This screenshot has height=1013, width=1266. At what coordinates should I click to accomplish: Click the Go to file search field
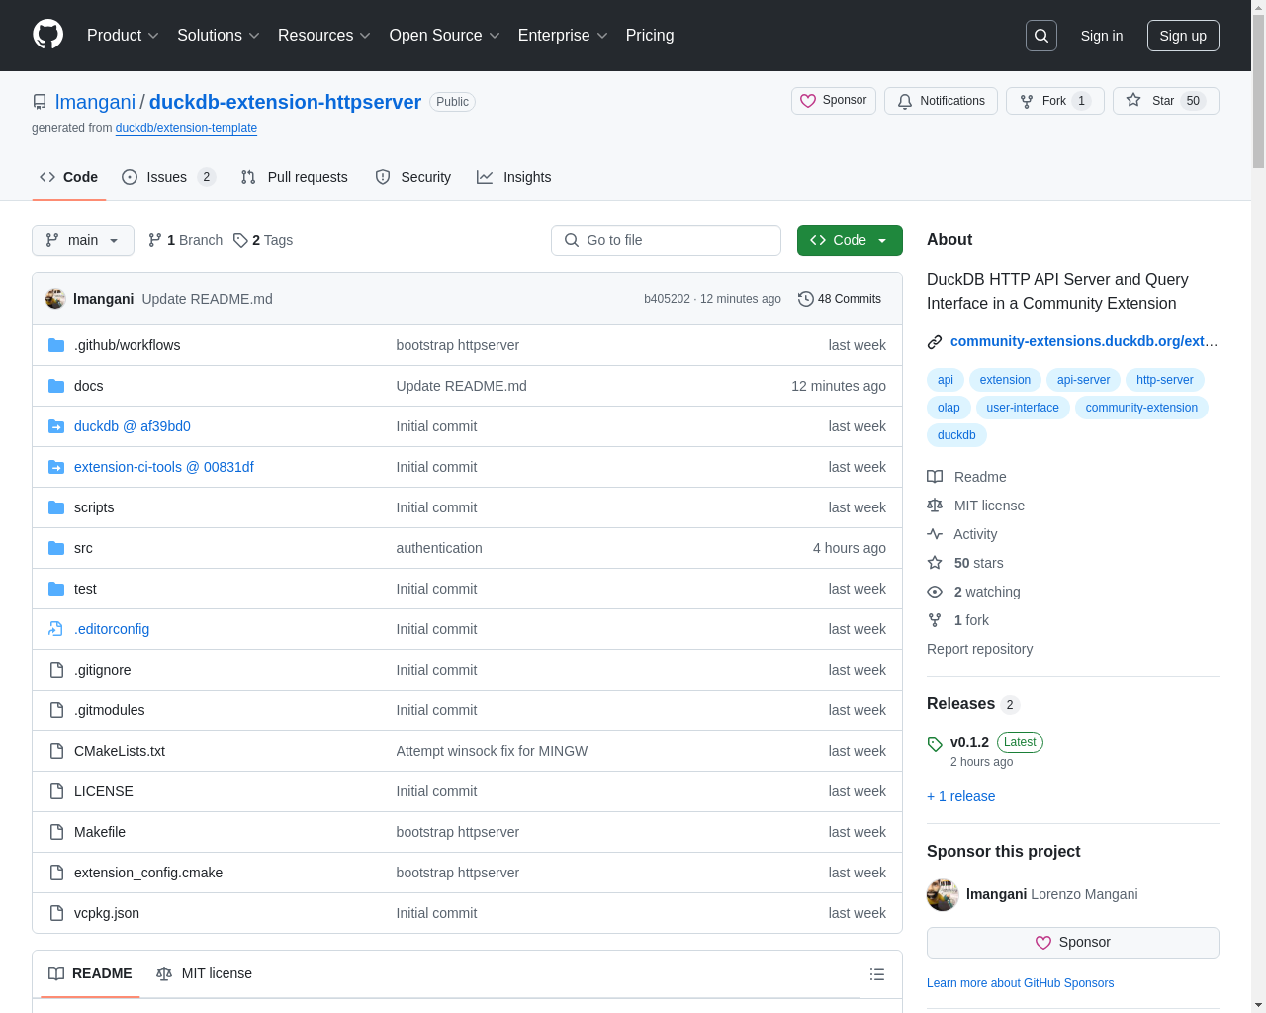[x=666, y=240]
